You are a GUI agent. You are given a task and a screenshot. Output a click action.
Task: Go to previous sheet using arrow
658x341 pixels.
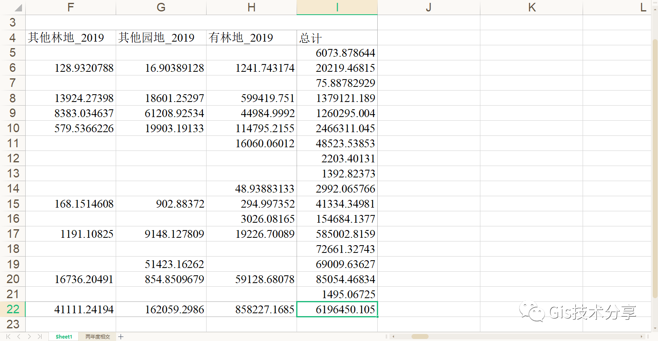(x=19, y=337)
